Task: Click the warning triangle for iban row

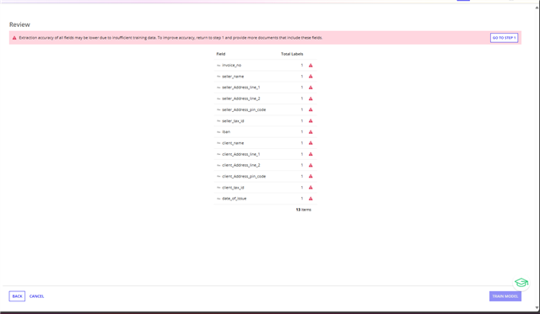Action: point(310,132)
